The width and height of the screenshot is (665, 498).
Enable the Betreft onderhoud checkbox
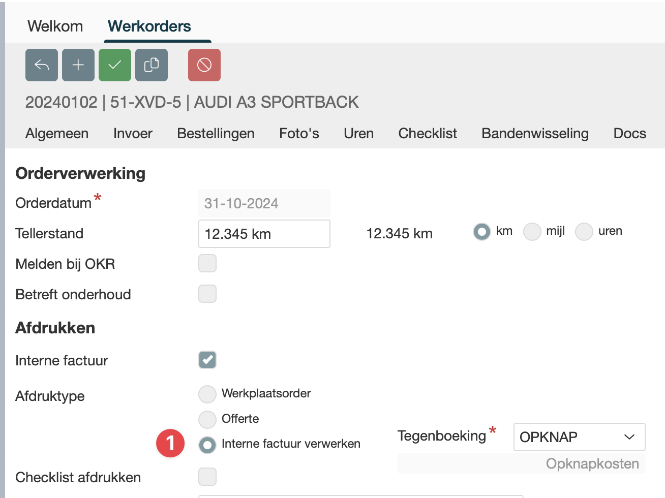coord(207,294)
